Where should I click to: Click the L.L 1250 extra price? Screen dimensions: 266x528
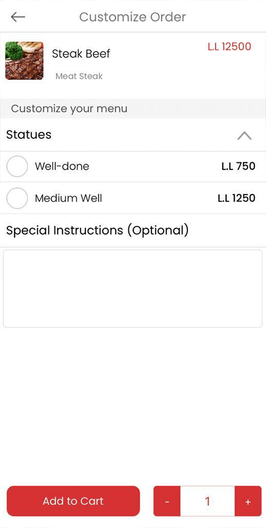coord(236,198)
